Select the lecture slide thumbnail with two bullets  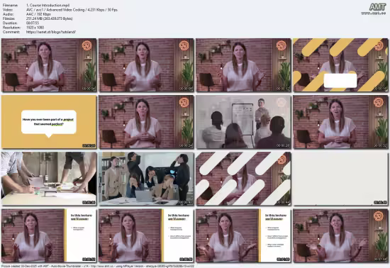(146, 235)
